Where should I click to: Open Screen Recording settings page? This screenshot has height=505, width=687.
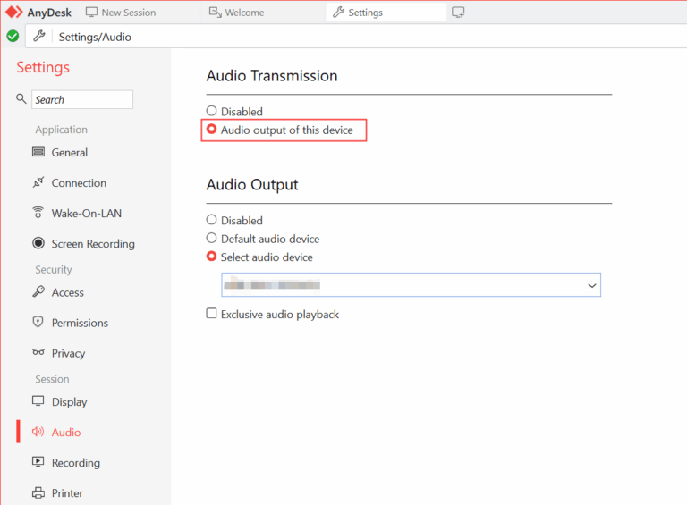93,244
